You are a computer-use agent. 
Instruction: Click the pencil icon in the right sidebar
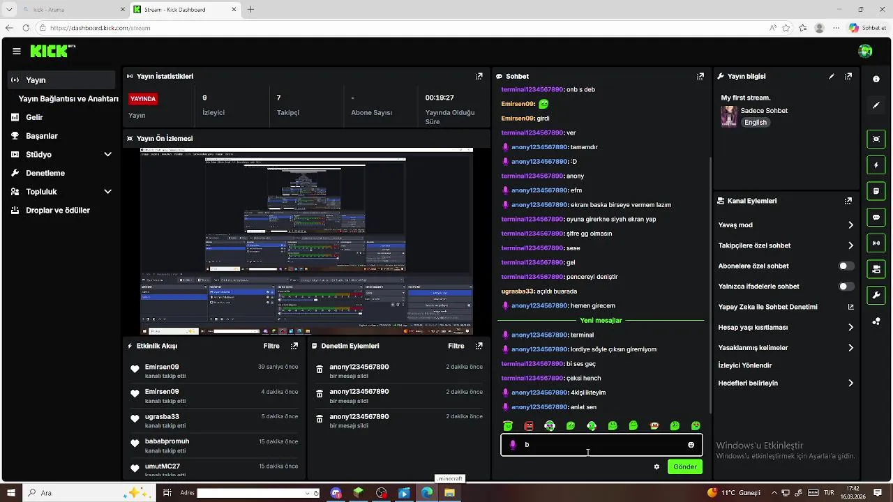click(x=876, y=105)
